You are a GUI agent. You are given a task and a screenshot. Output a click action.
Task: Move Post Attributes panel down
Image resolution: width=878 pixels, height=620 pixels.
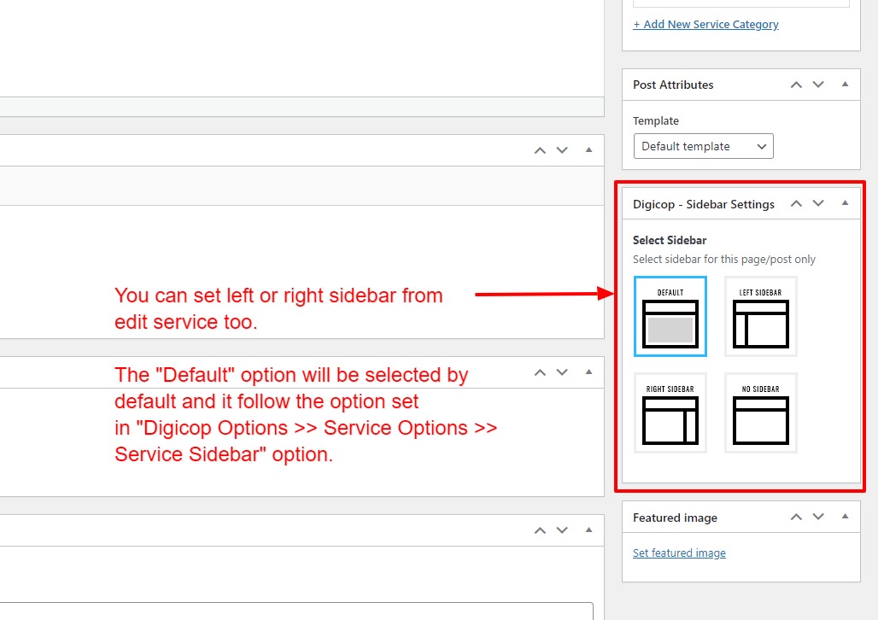(x=818, y=85)
